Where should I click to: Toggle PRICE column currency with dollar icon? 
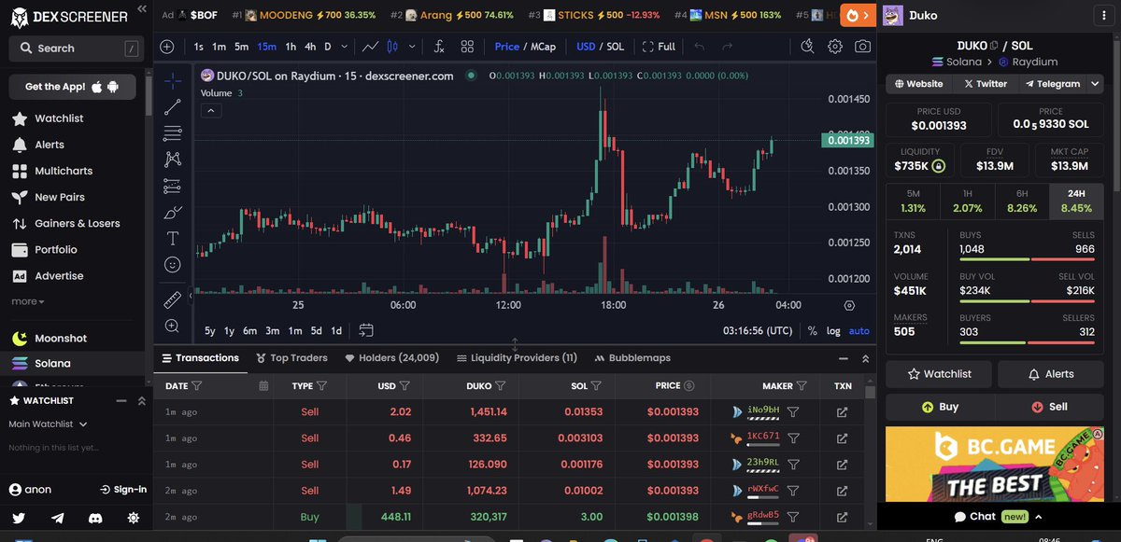tap(688, 385)
